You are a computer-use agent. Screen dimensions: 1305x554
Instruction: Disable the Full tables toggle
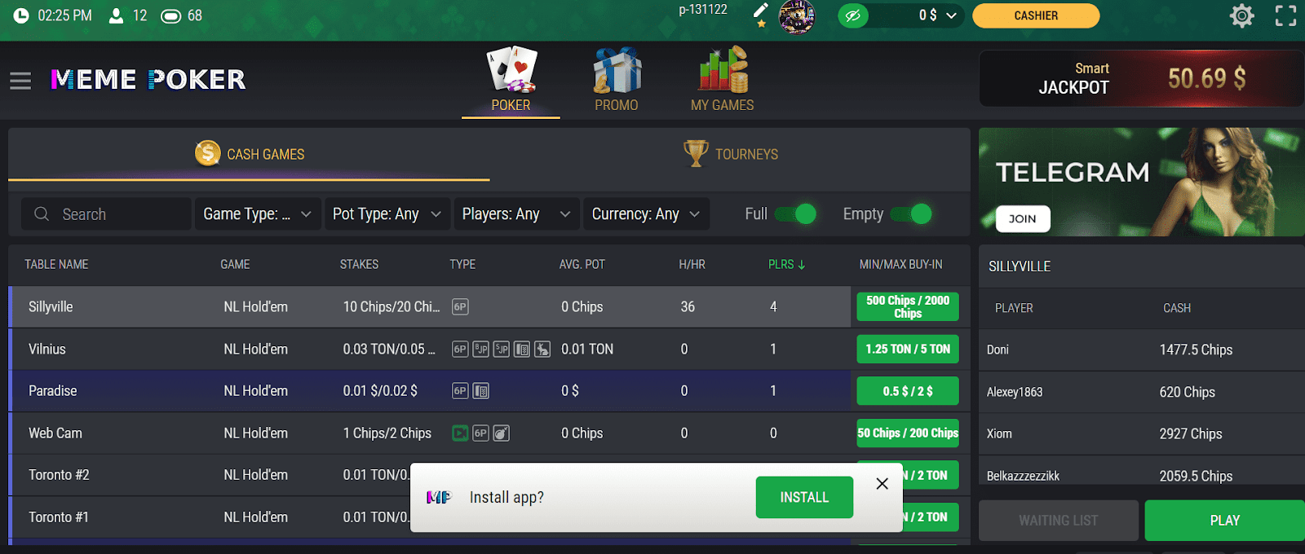[x=795, y=214]
